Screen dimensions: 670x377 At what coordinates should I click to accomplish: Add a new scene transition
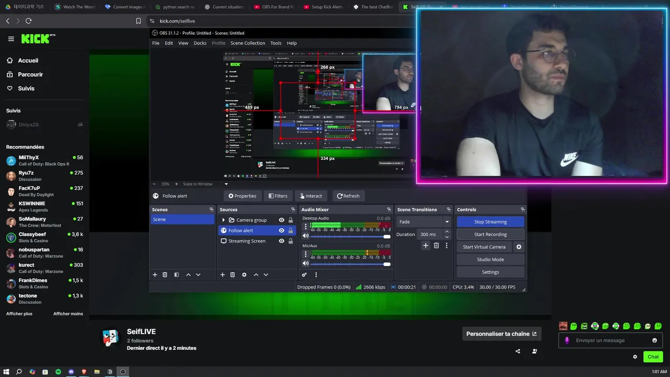point(426,246)
